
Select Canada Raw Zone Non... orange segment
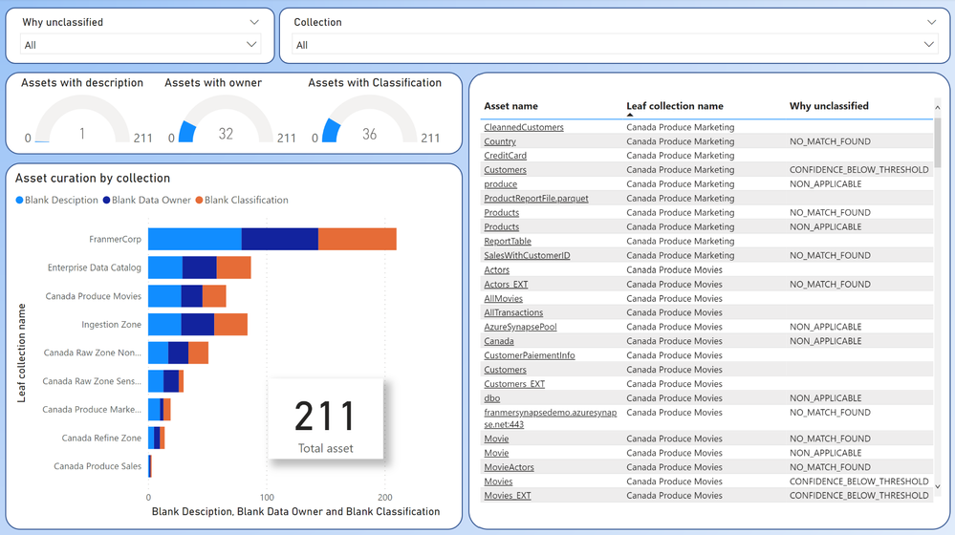(x=199, y=353)
